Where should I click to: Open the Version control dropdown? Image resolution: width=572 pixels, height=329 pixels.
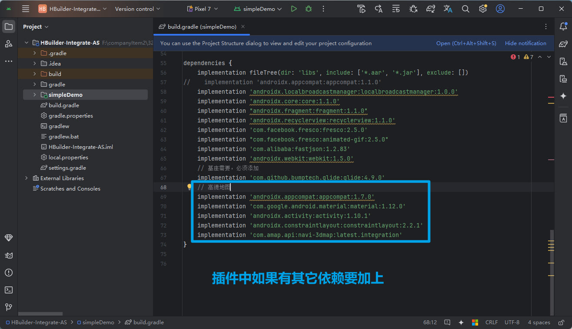[137, 9]
